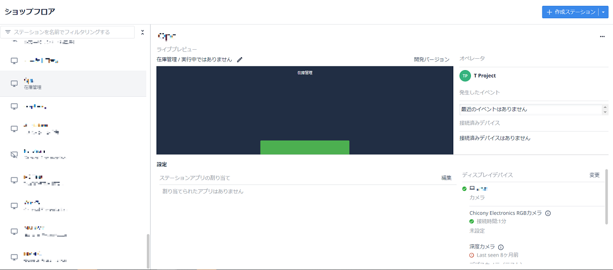
Task: Click green check icon beside display device name
Action: (464, 189)
